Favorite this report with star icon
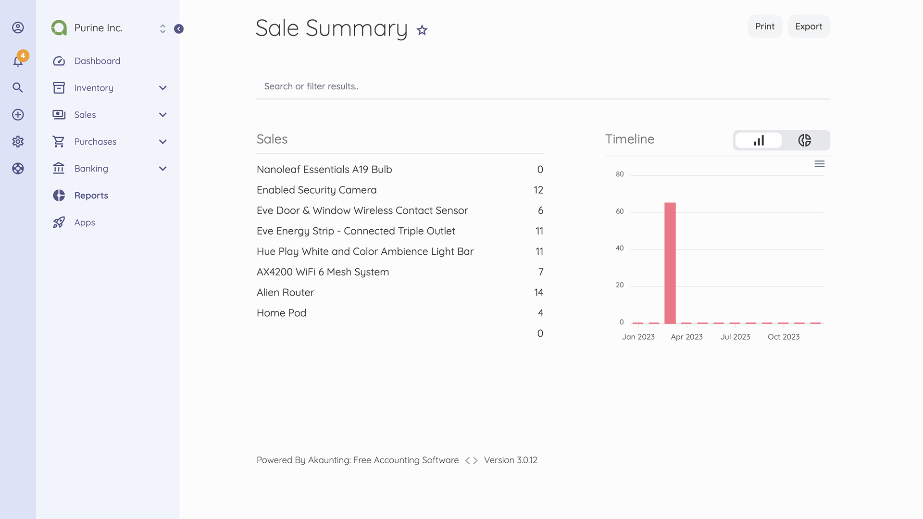923x519 pixels. (x=422, y=30)
